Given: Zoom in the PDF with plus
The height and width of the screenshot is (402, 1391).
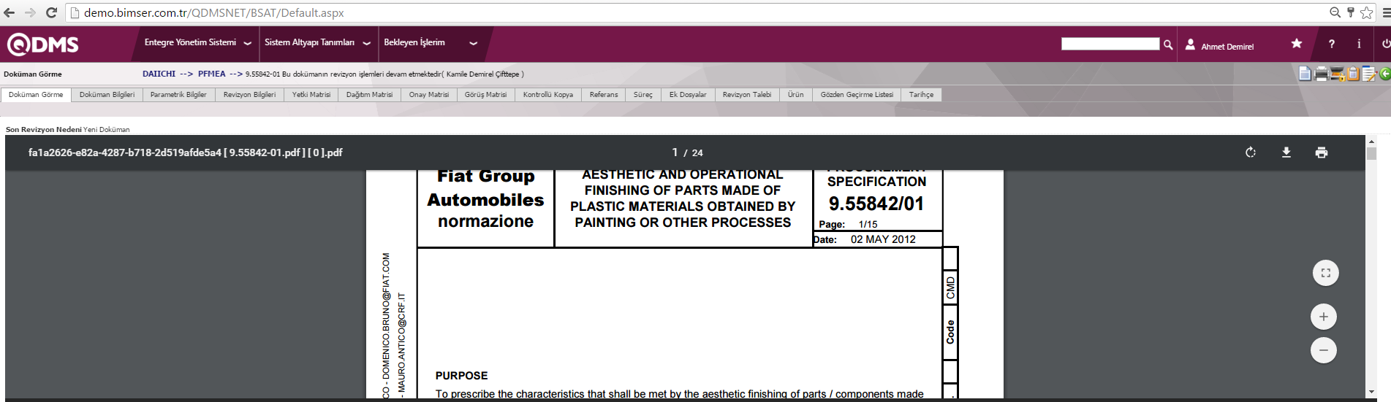Looking at the screenshot, I should (x=1324, y=317).
